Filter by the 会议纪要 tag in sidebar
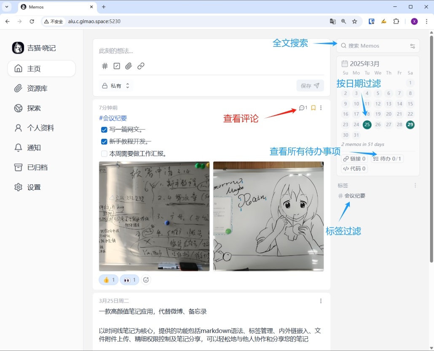The width and height of the screenshot is (434, 351). click(352, 196)
